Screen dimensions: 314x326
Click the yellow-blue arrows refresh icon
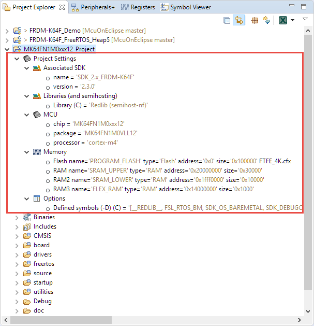pos(266,20)
